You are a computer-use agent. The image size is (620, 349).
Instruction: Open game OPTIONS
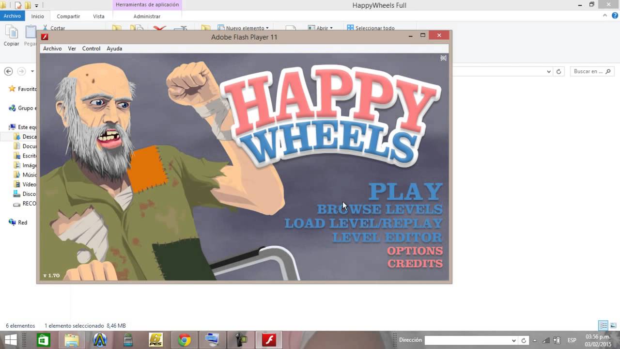click(x=415, y=251)
